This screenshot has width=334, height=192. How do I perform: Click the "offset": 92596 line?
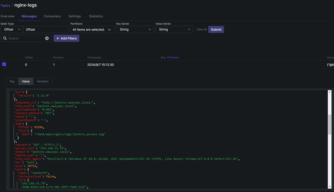31,127
